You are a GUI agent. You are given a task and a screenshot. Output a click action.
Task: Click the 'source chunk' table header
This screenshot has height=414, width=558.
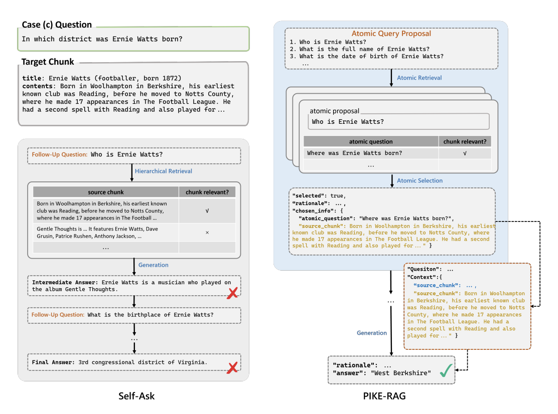[x=106, y=192]
